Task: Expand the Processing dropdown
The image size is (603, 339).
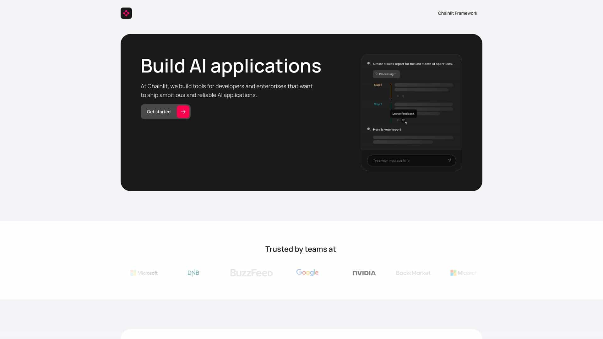Action: click(x=386, y=74)
